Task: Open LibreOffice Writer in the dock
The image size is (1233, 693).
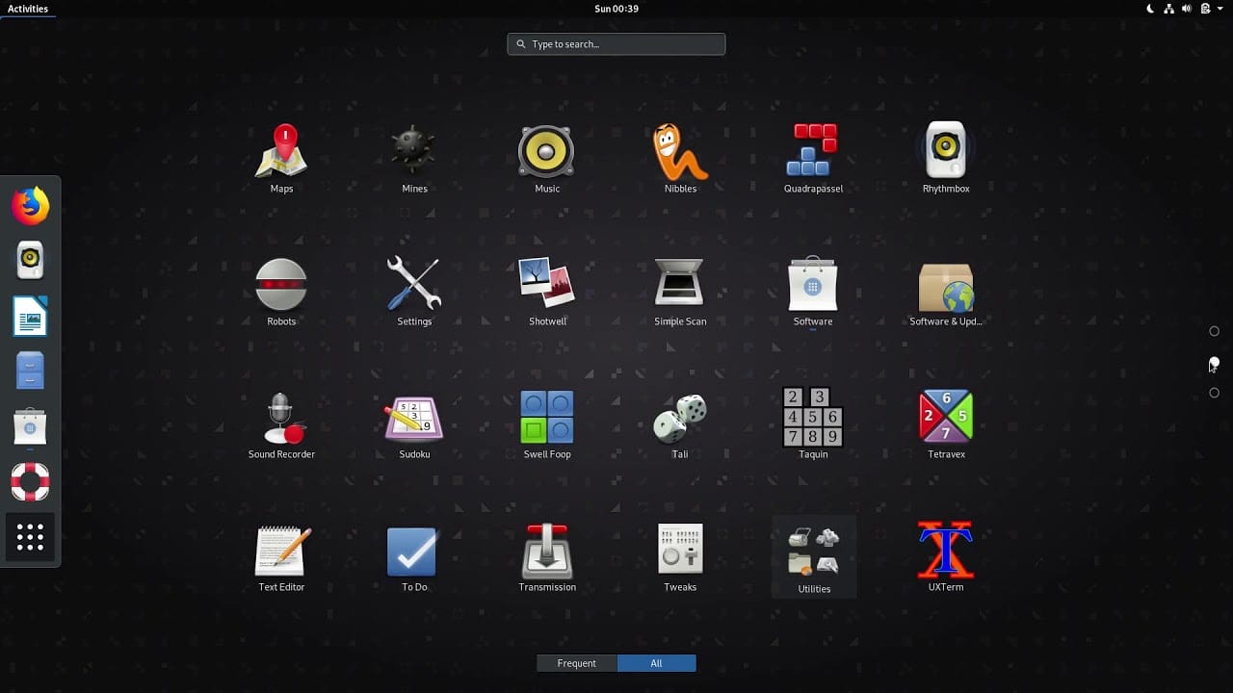Action: 30,316
